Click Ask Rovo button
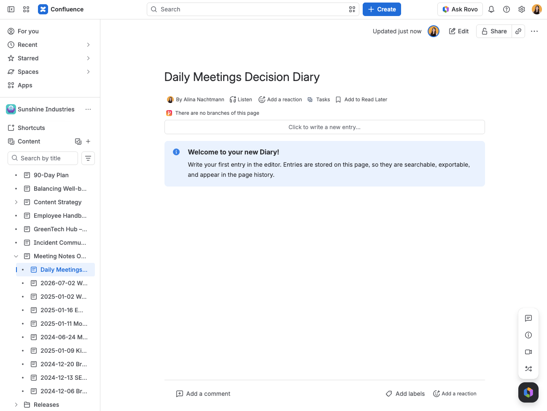 460,9
